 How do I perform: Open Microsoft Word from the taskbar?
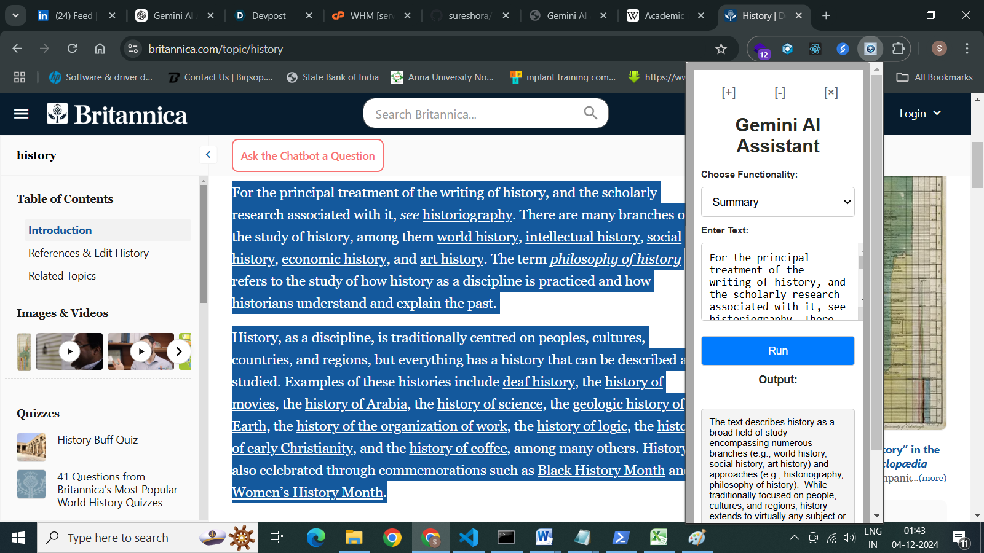(544, 538)
